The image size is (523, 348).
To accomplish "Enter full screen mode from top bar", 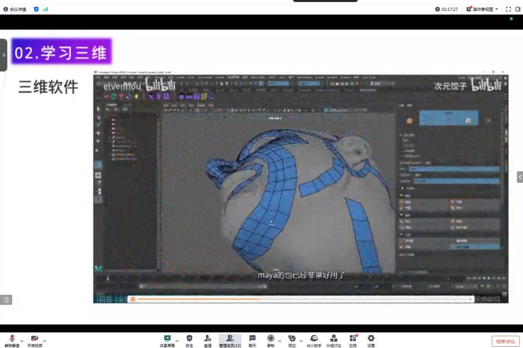I will click(508, 9).
